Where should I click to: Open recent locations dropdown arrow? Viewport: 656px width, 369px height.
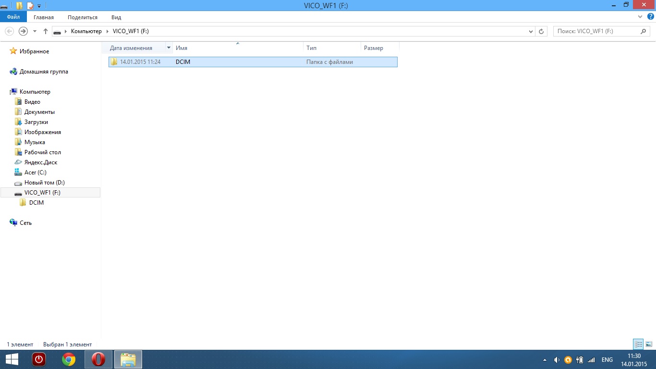pyautogui.click(x=35, y=31)
